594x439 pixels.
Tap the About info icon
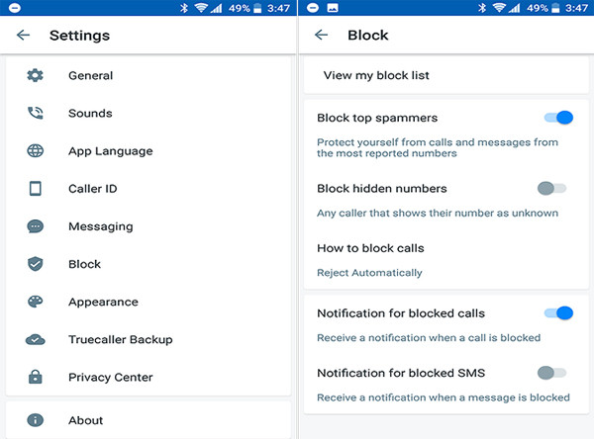coord(36,420)
